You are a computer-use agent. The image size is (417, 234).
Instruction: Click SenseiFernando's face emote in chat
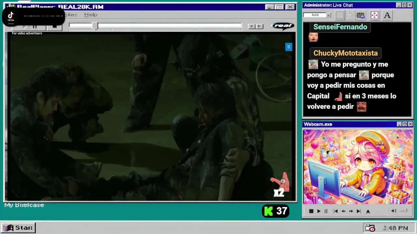pyautogui.click(x=313, y=37)
